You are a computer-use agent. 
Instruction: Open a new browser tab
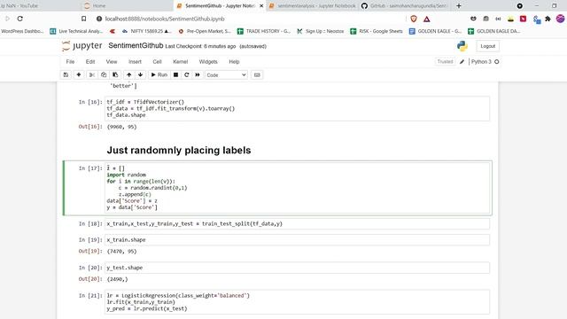pos(459,6)
